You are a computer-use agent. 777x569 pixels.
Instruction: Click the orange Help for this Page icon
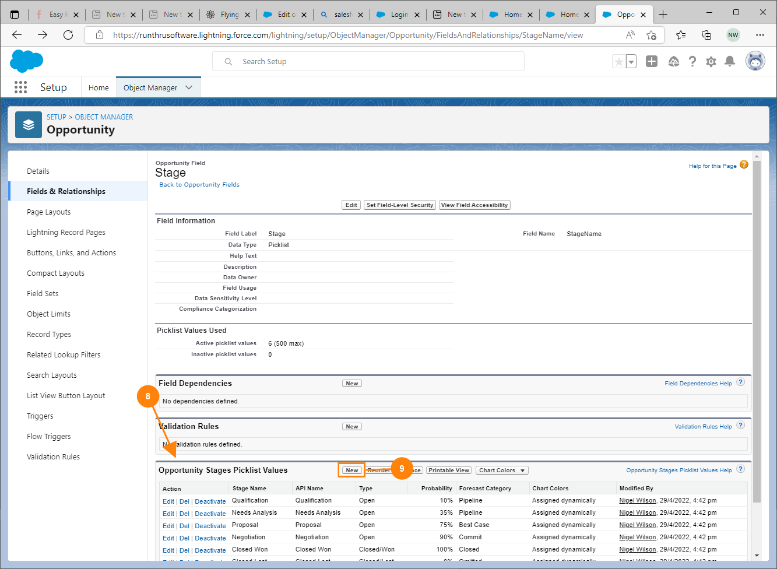click(x=744, y=165)
